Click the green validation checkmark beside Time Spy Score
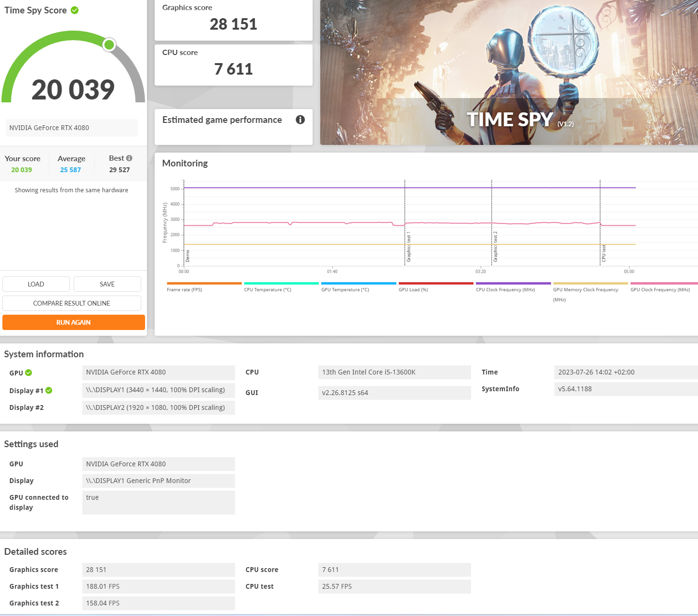The width and height of the screenshot is (698, 616). 75,10
